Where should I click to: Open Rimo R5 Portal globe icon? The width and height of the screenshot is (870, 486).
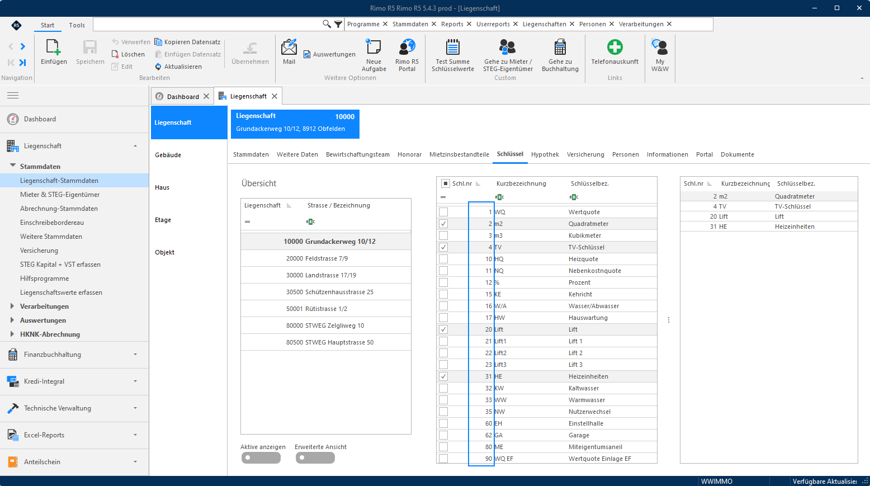[x=407, y=47]
